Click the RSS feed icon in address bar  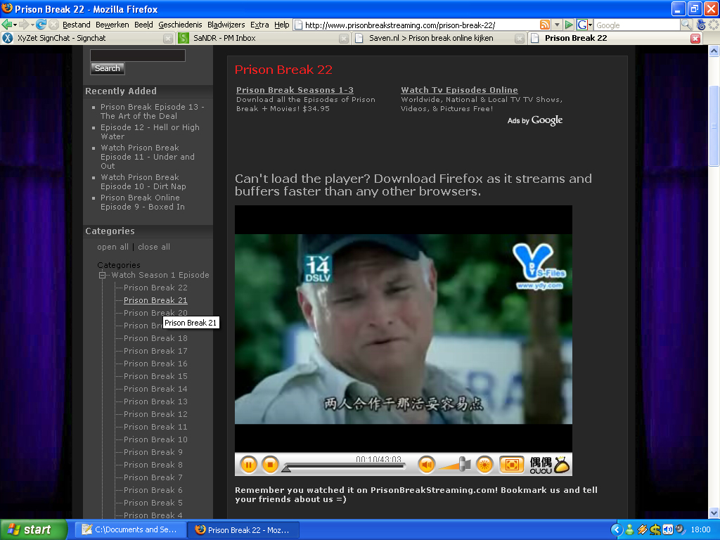click(545, 25)
